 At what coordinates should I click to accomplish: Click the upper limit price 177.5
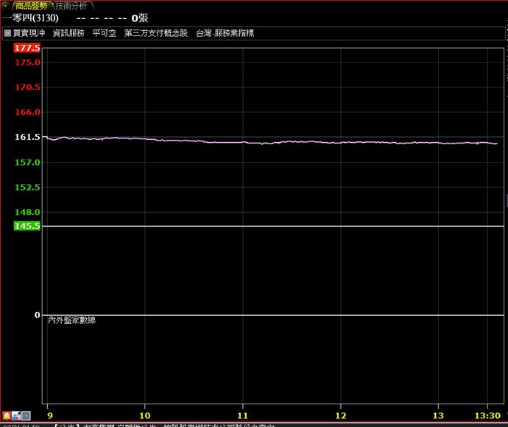tap(27, 48)
